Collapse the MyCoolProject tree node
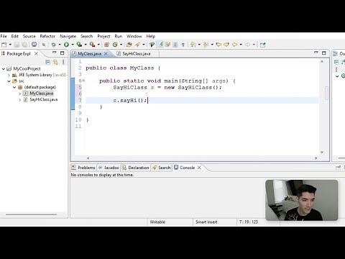The width and height of the screenshot is (345, 259). (4, 69)
